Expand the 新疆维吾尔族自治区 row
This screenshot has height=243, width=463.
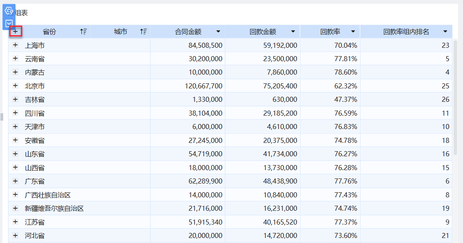[x=16, y=208]
